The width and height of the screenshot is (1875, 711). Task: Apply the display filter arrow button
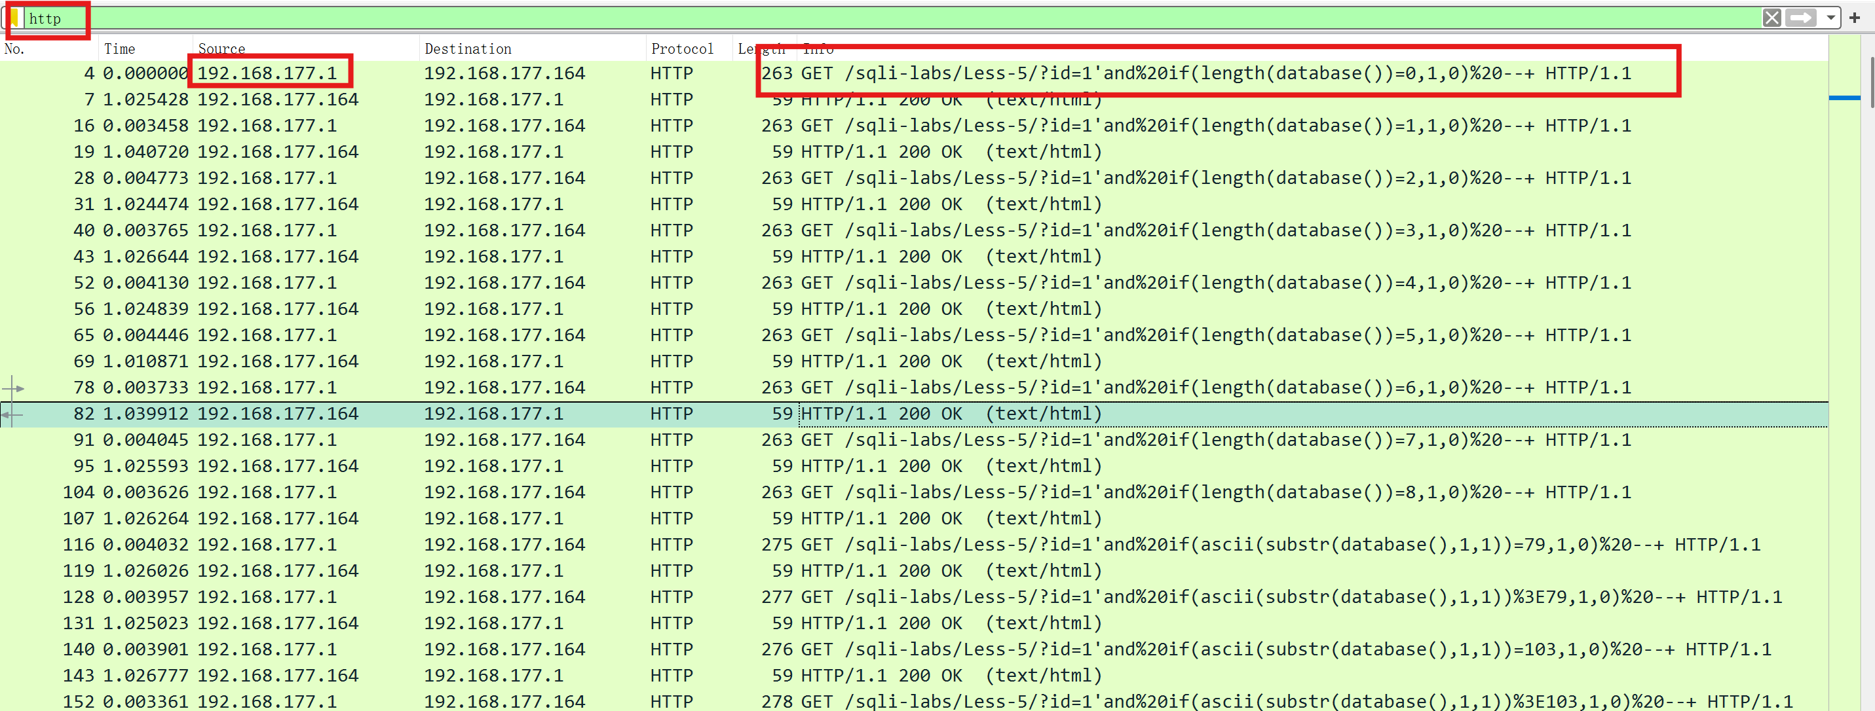click(1801, 18)
